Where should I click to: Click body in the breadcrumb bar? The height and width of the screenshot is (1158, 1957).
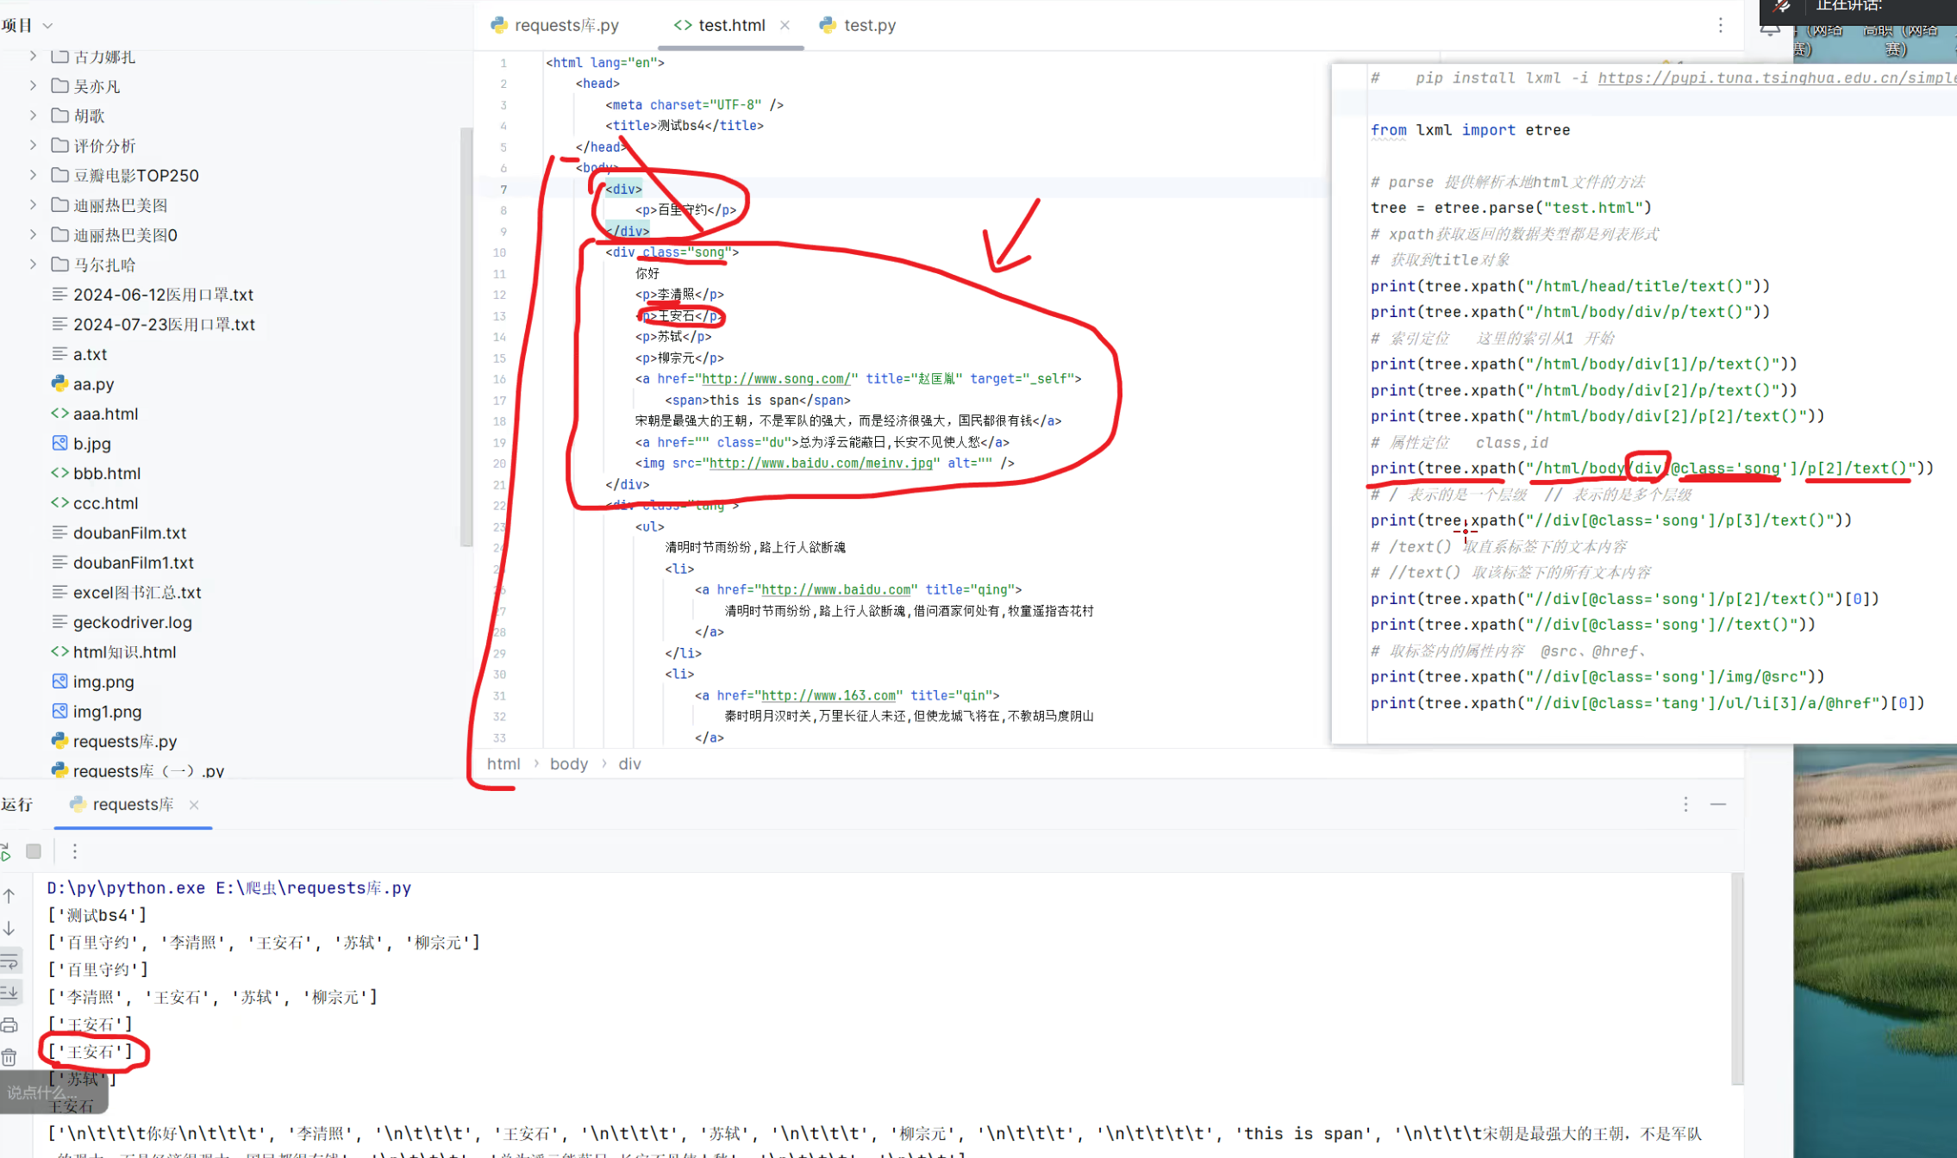(568, 763)
